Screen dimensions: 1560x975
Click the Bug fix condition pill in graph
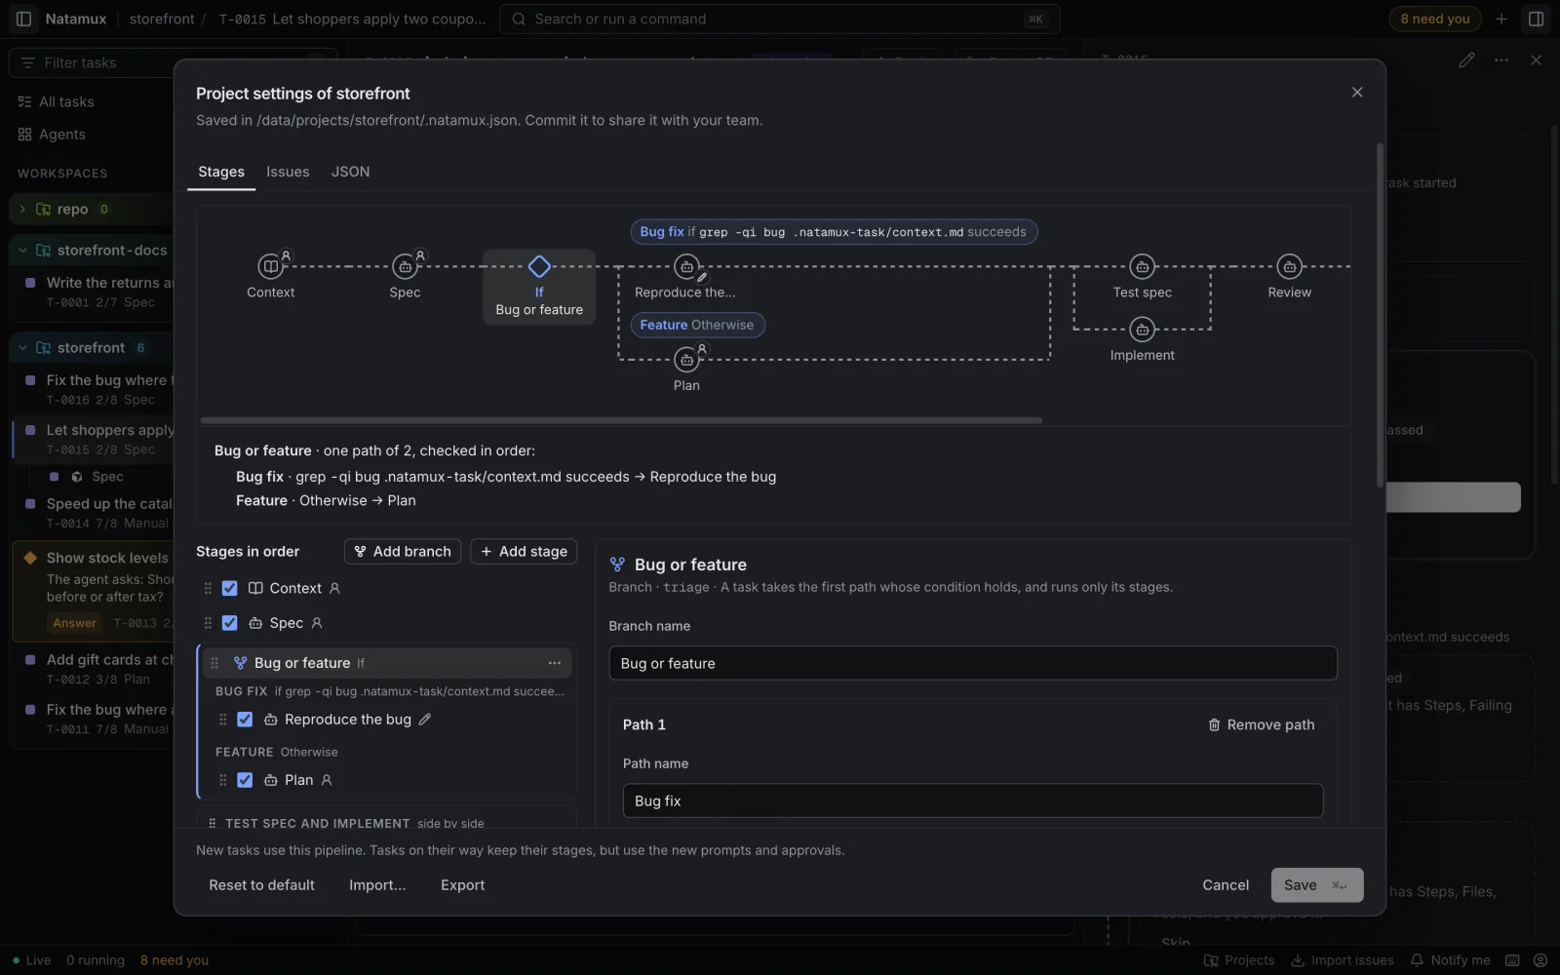(834, 232)
